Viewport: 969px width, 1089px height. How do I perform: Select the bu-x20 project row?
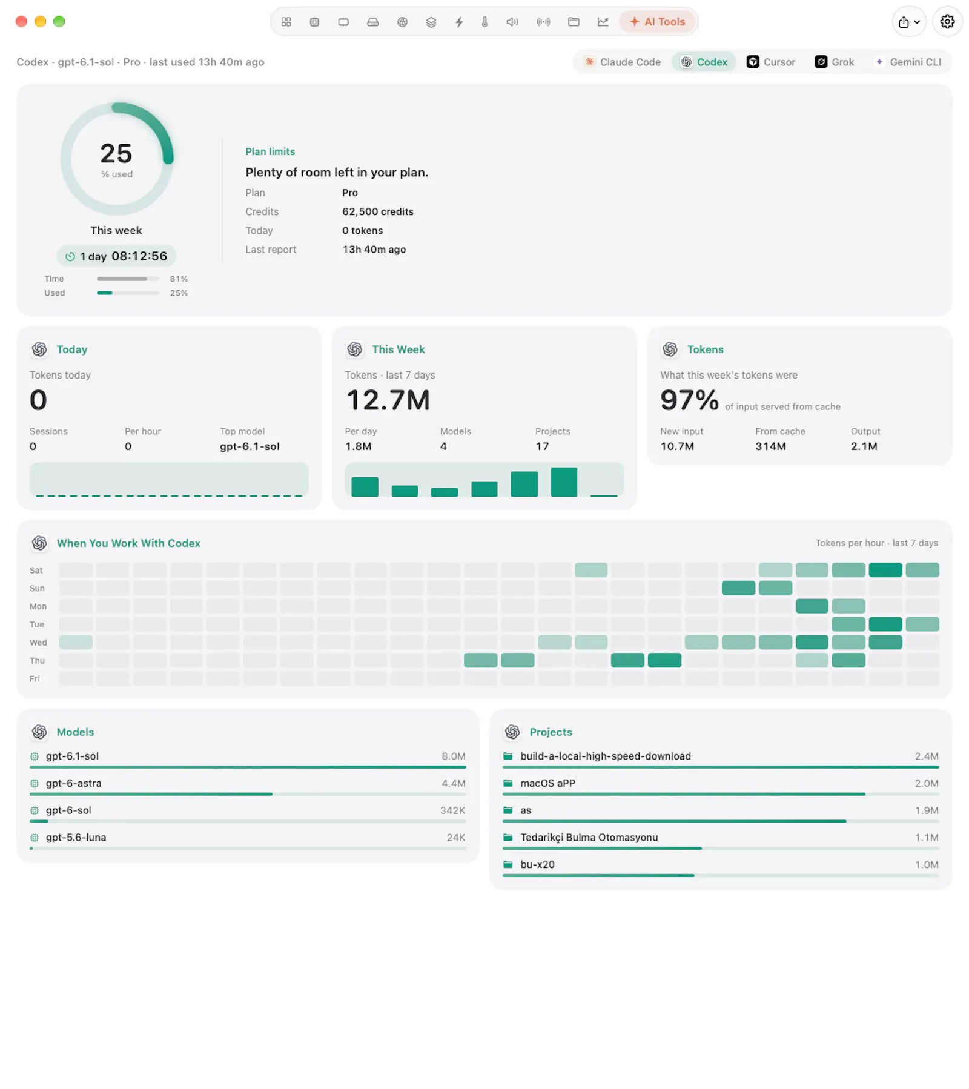(x=721, y=868)
